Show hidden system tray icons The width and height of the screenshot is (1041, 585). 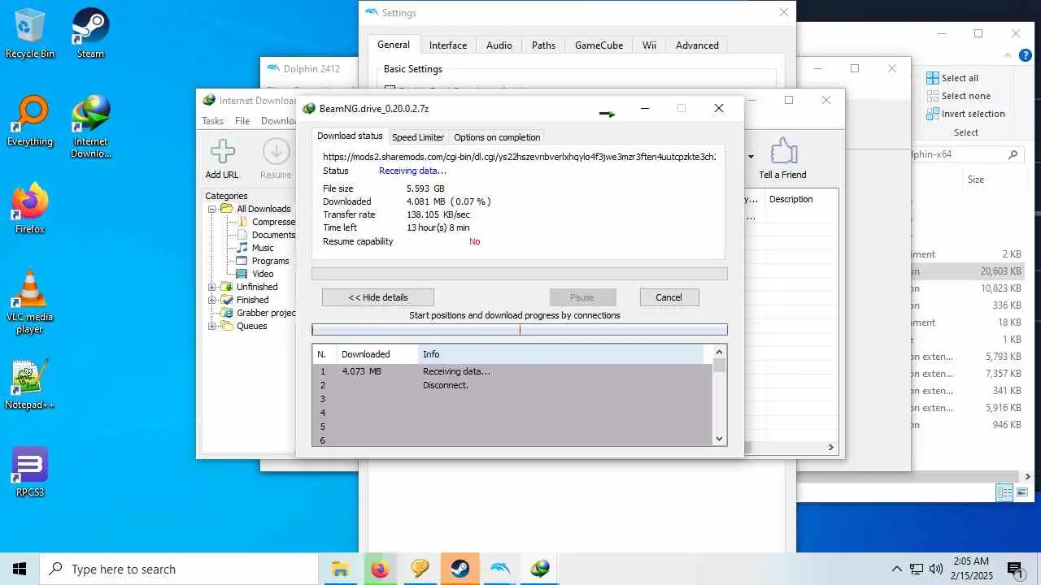click(896, 569)
